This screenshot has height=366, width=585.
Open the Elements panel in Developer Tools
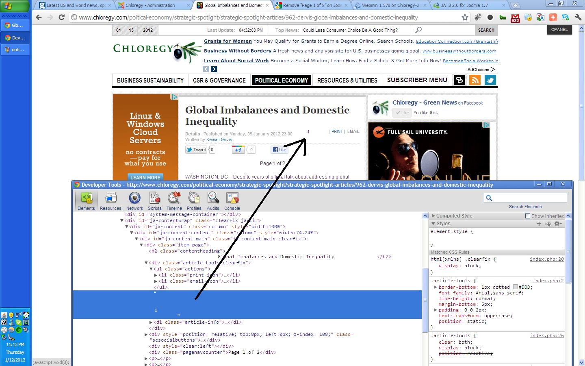click(x=86, y=201)
